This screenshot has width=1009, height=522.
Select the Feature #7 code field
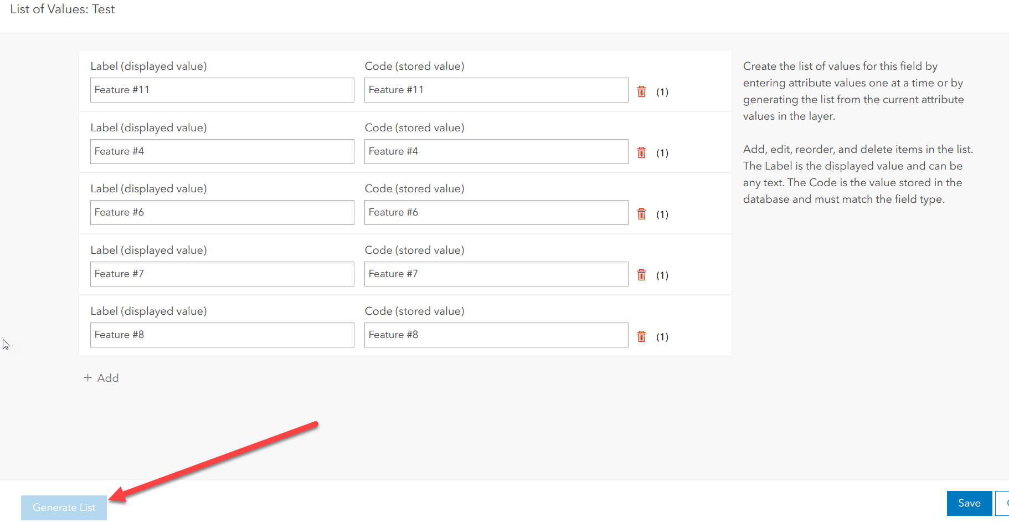496,274
